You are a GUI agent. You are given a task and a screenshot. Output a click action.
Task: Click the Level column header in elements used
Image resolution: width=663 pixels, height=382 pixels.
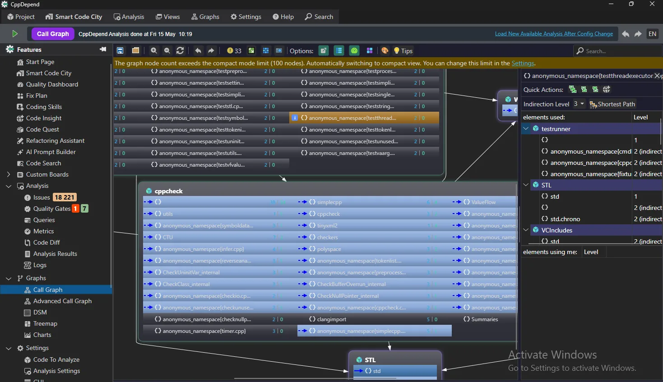(x=641, y=117)
